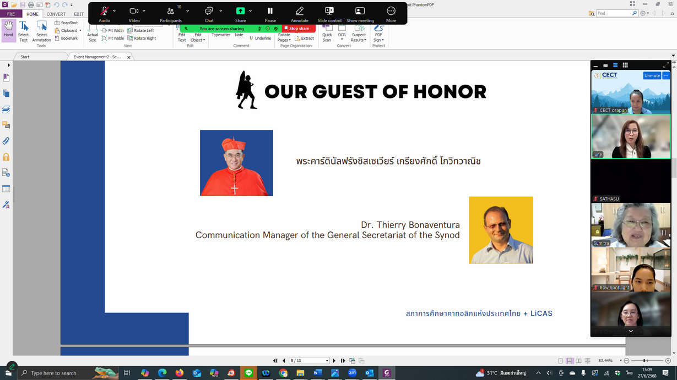This screenshot has width=677, height=380.
Task: Open the Zoom Chat panel
Action: click(209, 11)
